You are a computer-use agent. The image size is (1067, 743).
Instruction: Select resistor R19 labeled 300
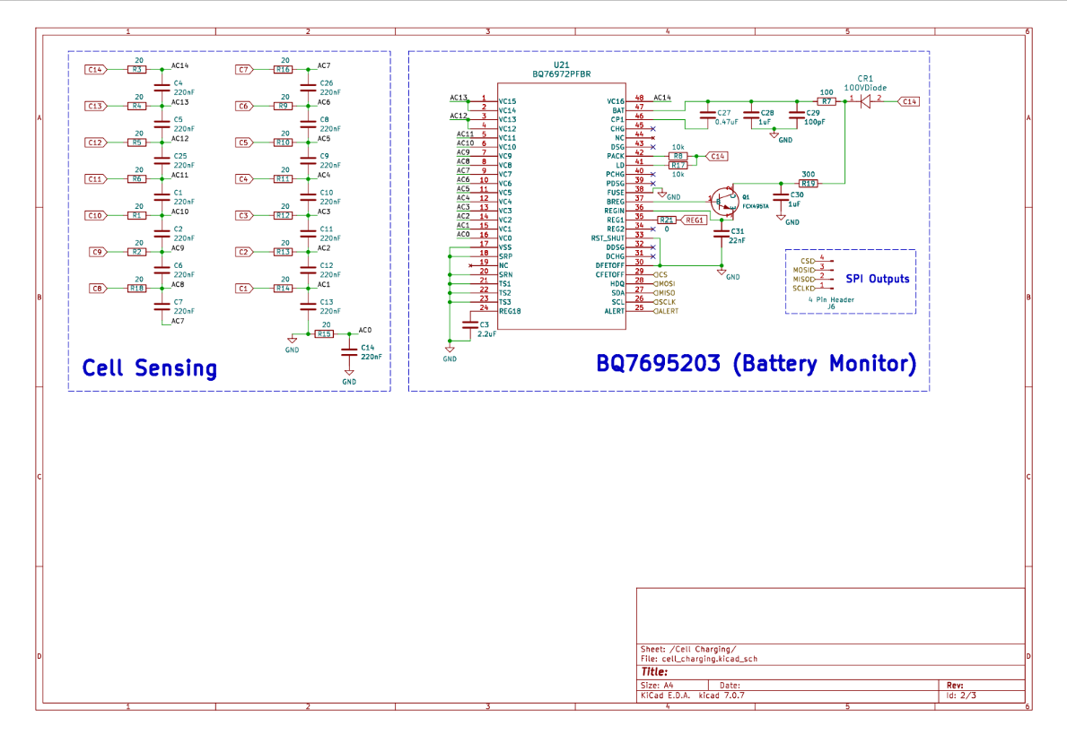click(808, 184)
